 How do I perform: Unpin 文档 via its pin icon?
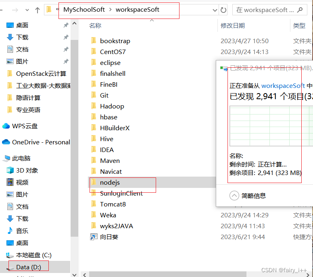coord(66,49)
